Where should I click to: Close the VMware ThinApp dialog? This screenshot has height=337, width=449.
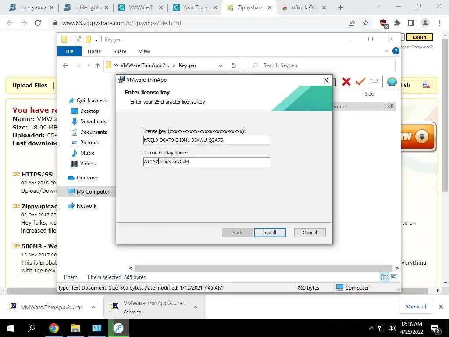tap(326, 80)
